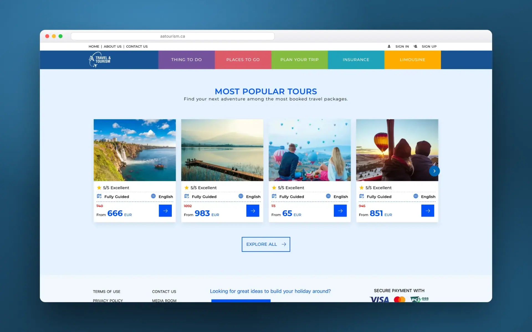Open Terms of Use in the footer

click(x=107, y=292)
